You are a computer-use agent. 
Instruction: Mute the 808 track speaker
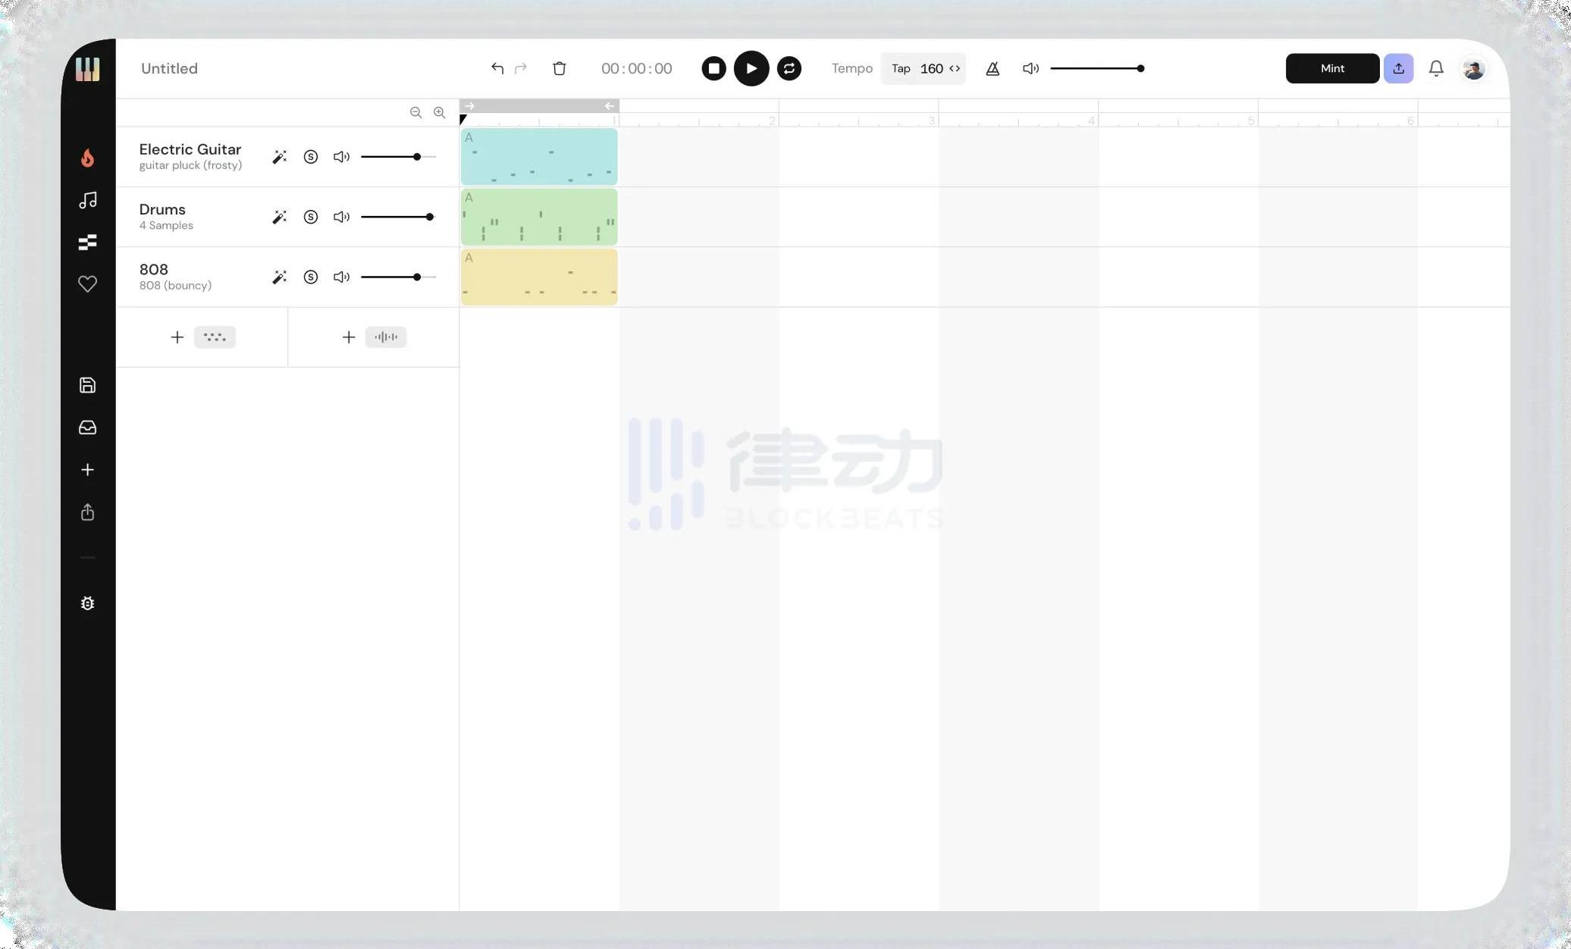click(341, 277)
